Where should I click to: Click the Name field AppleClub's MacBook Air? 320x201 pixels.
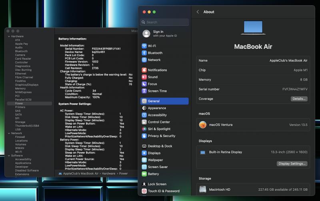[x=288, y=60]
